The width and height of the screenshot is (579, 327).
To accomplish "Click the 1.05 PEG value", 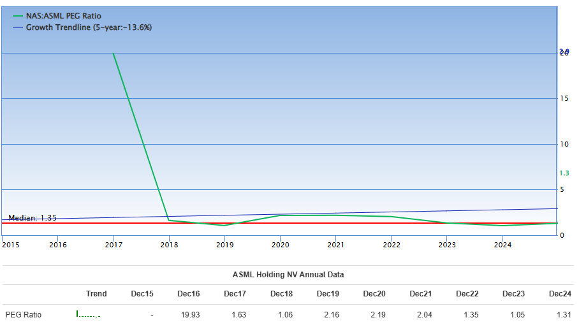I will [517, 315].
